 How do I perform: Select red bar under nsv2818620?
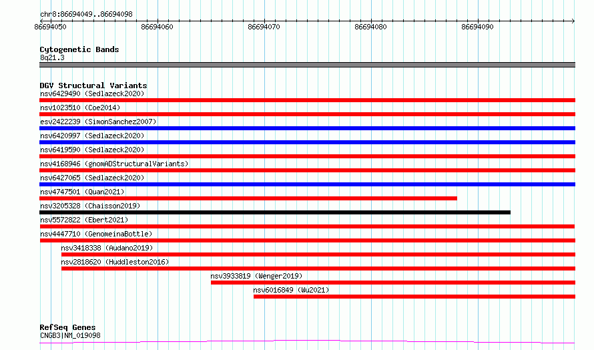pyautogui.click(x=318, y=269)
